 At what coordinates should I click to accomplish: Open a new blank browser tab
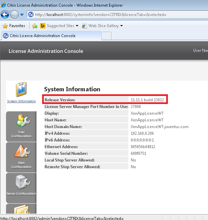click(106, 36)
